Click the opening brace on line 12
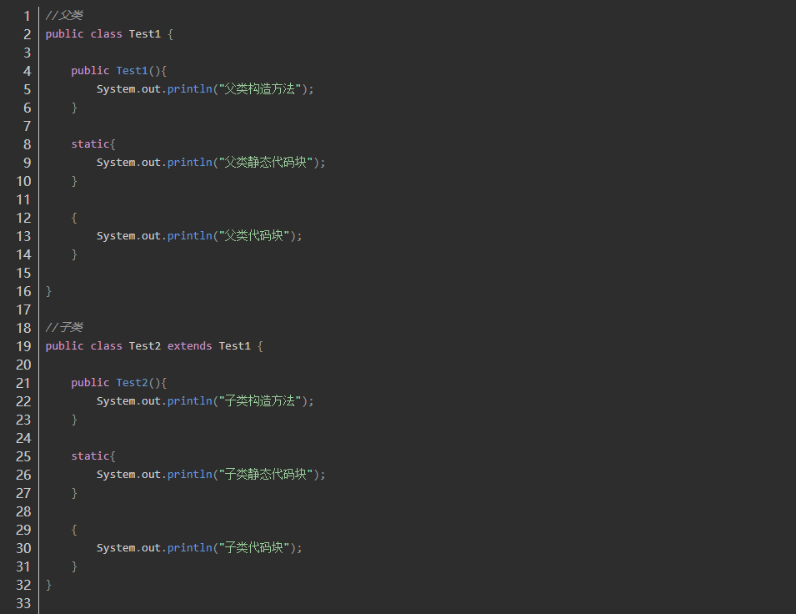The image size is (796, 614). 74,218
